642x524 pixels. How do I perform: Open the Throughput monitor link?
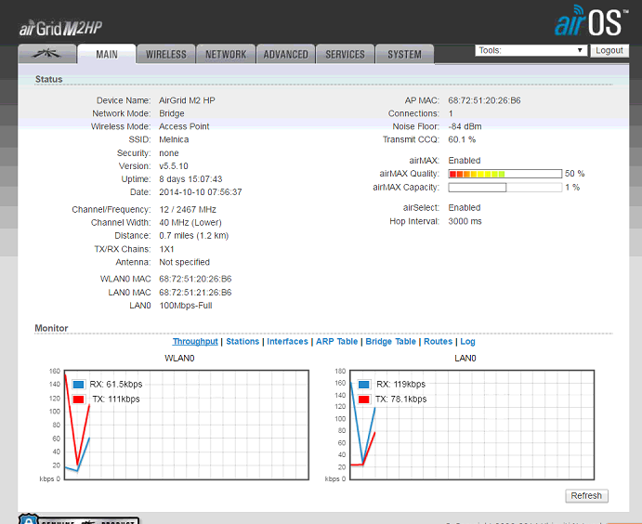click(195, 341)
